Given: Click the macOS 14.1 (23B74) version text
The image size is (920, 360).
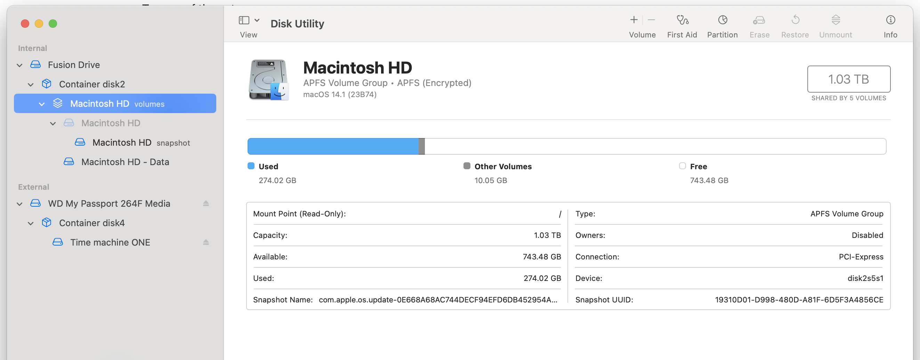Looking at the screenshot, I should click(340, 94).
